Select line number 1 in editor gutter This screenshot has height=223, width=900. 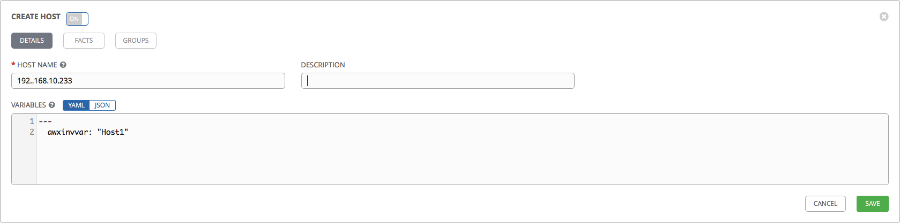32,121
